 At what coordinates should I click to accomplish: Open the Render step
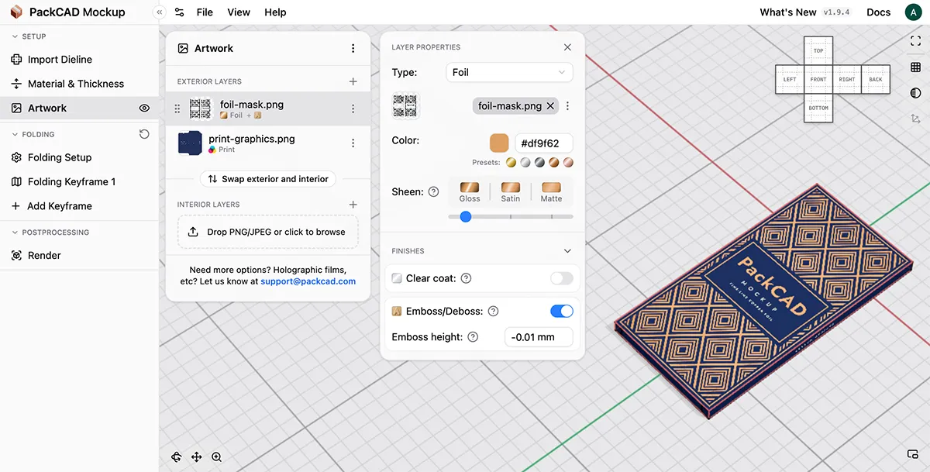click(x=44, y=255)
